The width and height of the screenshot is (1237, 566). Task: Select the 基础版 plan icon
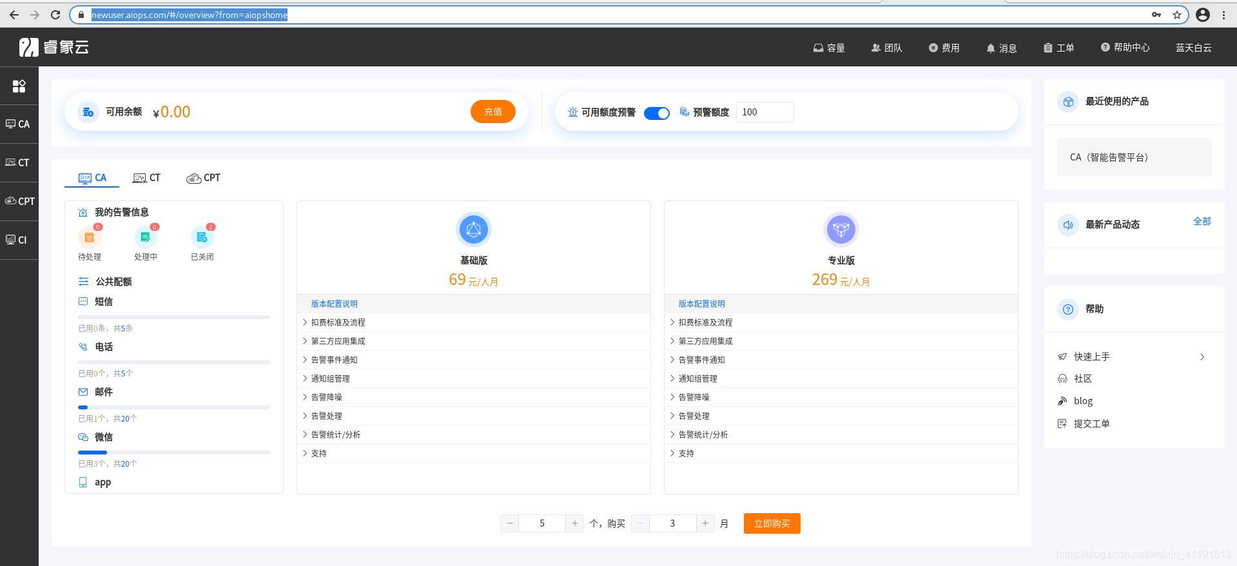pyautogui.click(x=474, y=229)
